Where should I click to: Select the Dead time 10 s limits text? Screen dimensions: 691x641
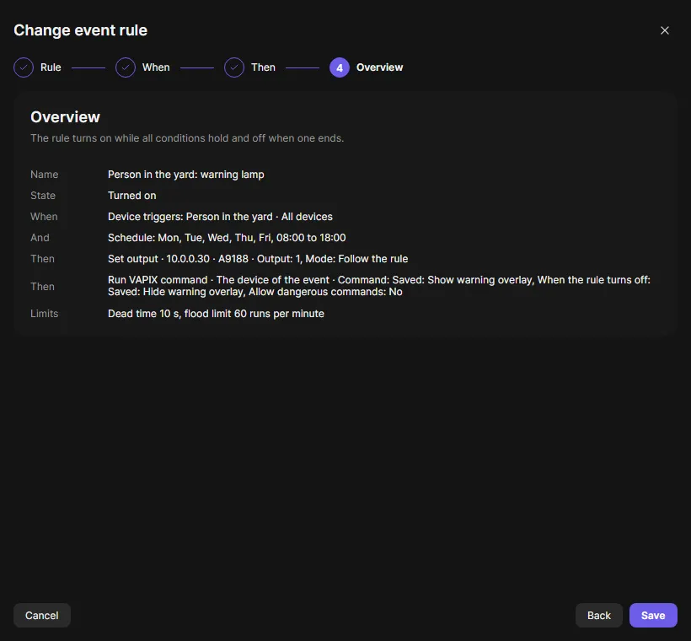coord(216,314)
